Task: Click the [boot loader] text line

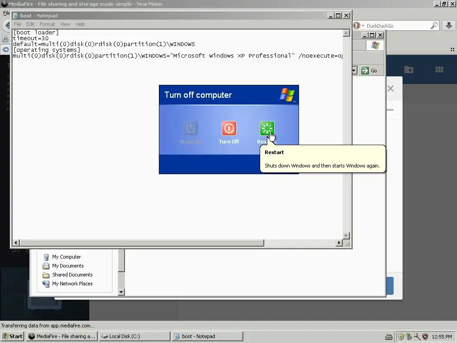Action: 36,32
